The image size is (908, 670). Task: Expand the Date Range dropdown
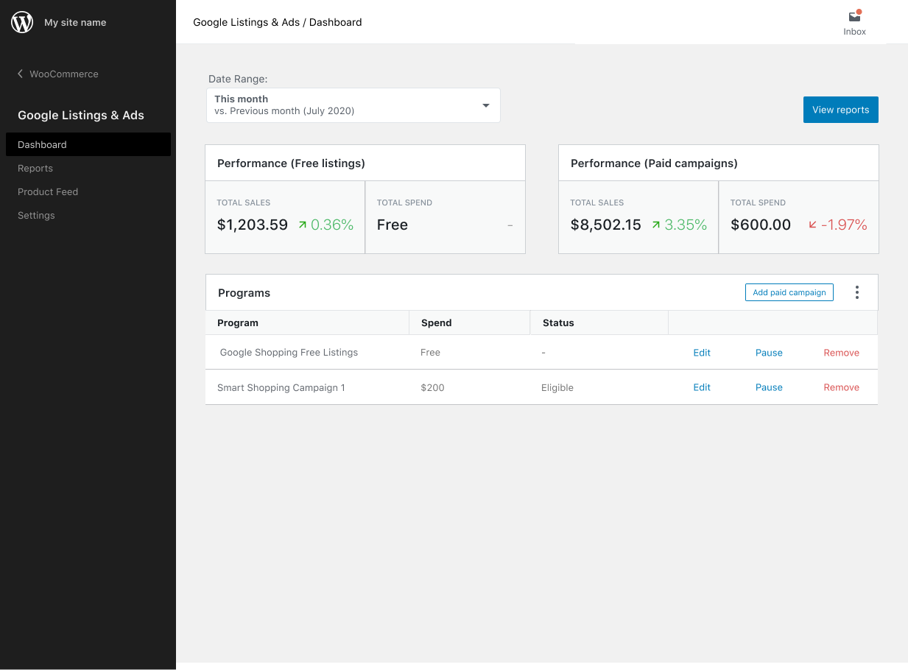coord(485,105)
